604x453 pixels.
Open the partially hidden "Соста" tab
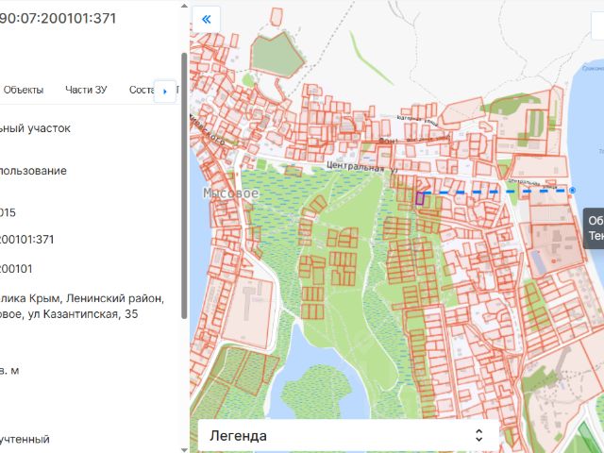click(142, 90)
